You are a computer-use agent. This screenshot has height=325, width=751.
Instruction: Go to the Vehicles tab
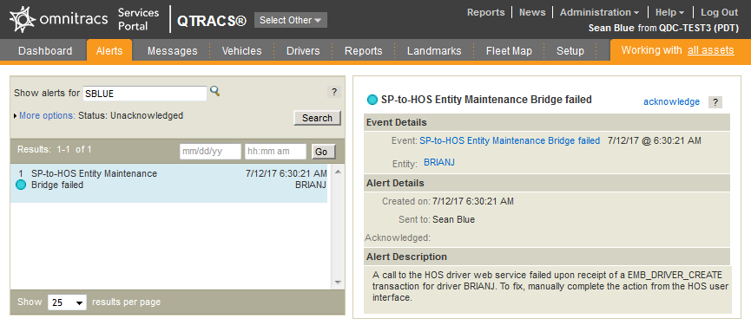pyautogui.click(x=242, y=50)
